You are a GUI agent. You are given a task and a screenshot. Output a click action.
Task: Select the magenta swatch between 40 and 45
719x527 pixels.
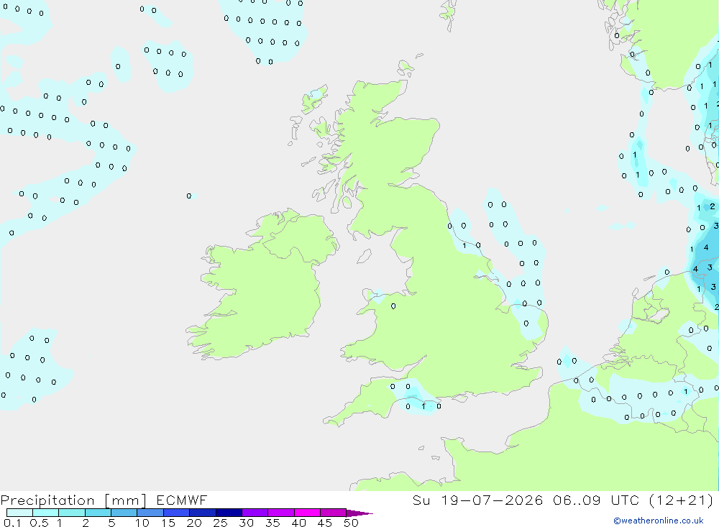(x=307, y=513)
